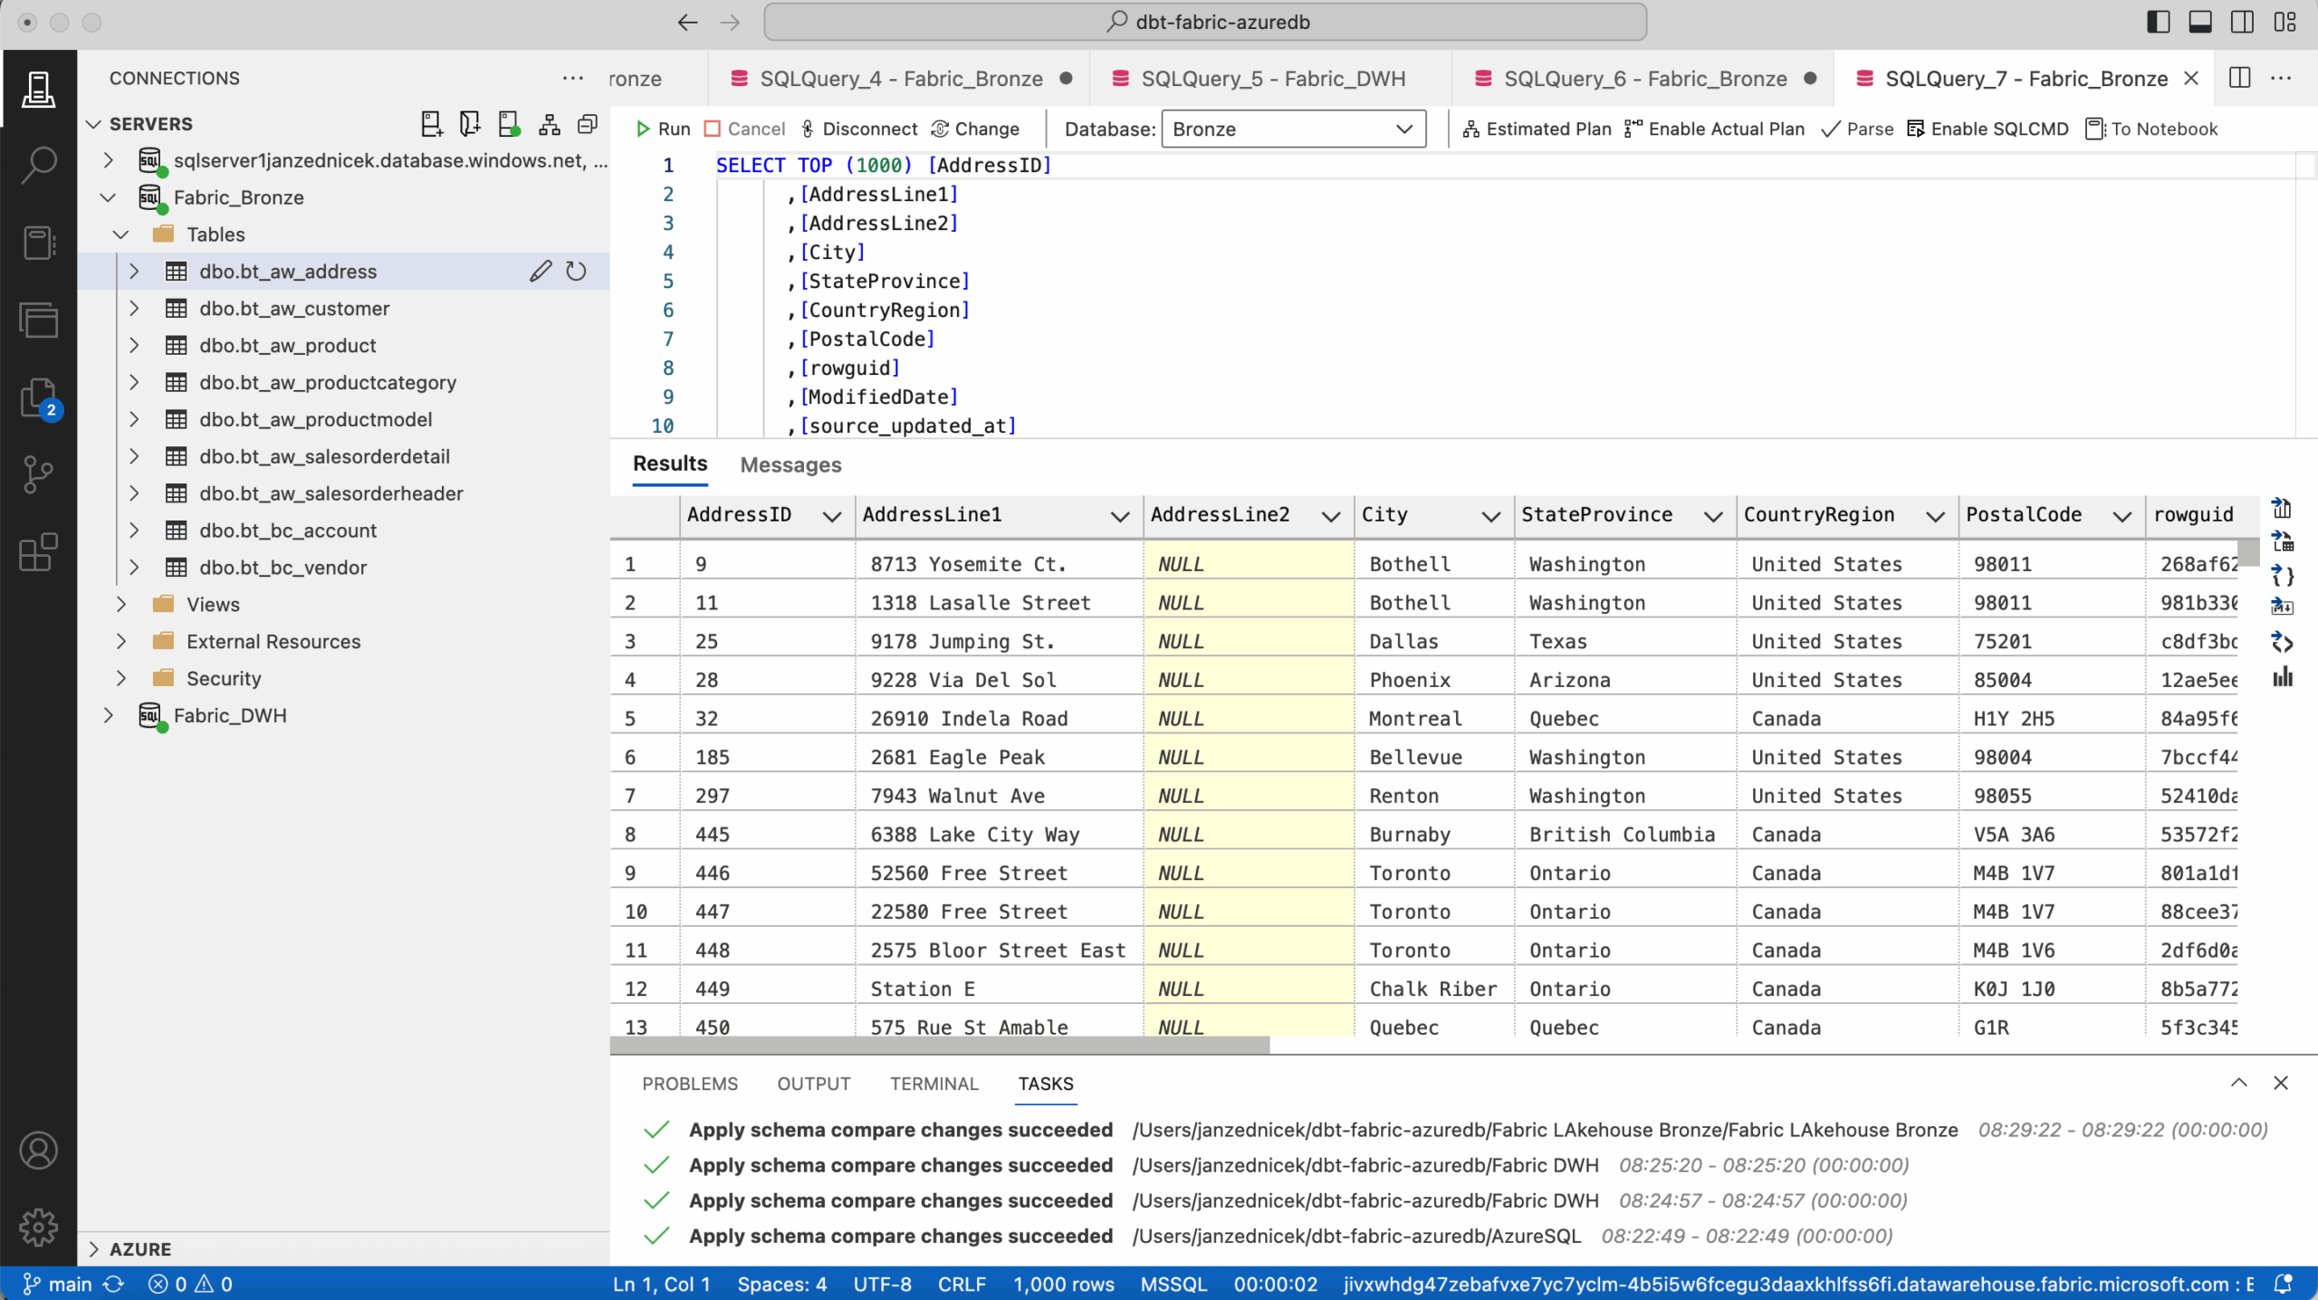This screenshot has width=2318, height=1300.
Task: Click the chart icon in results toolbar
Action: (2283, 677)
